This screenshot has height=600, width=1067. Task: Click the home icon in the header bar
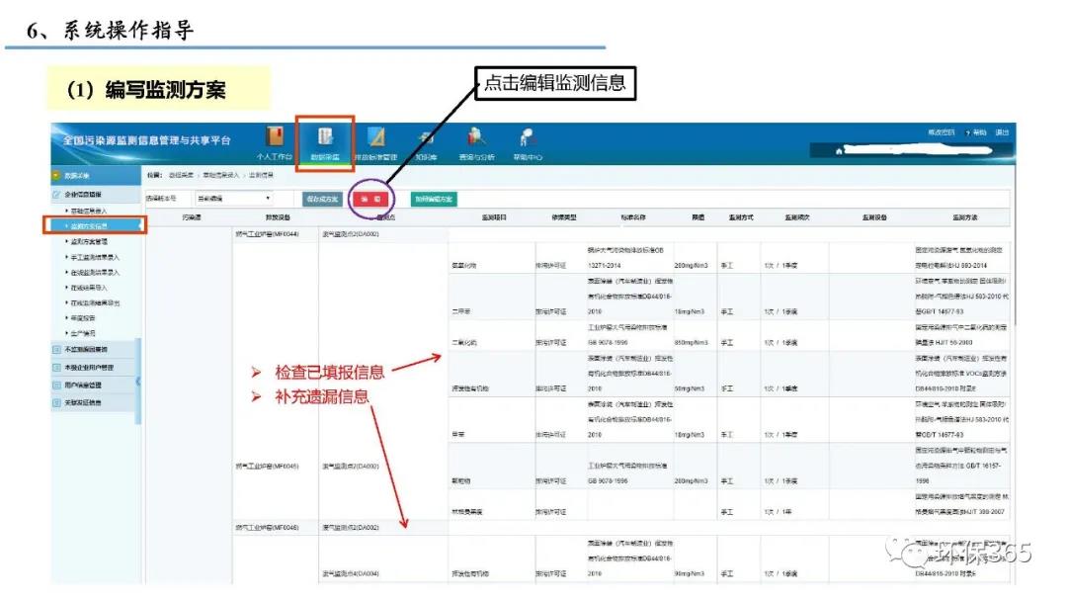coord(839,151)
